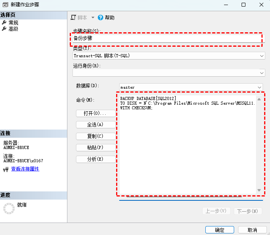Click the disabled 下一步(N) button

(x=248, y=211)
